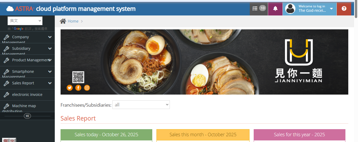The height and width of the screenshot is (142, 358).
Task: Open the Facebook icon on the banner
Action: [78, 88]
